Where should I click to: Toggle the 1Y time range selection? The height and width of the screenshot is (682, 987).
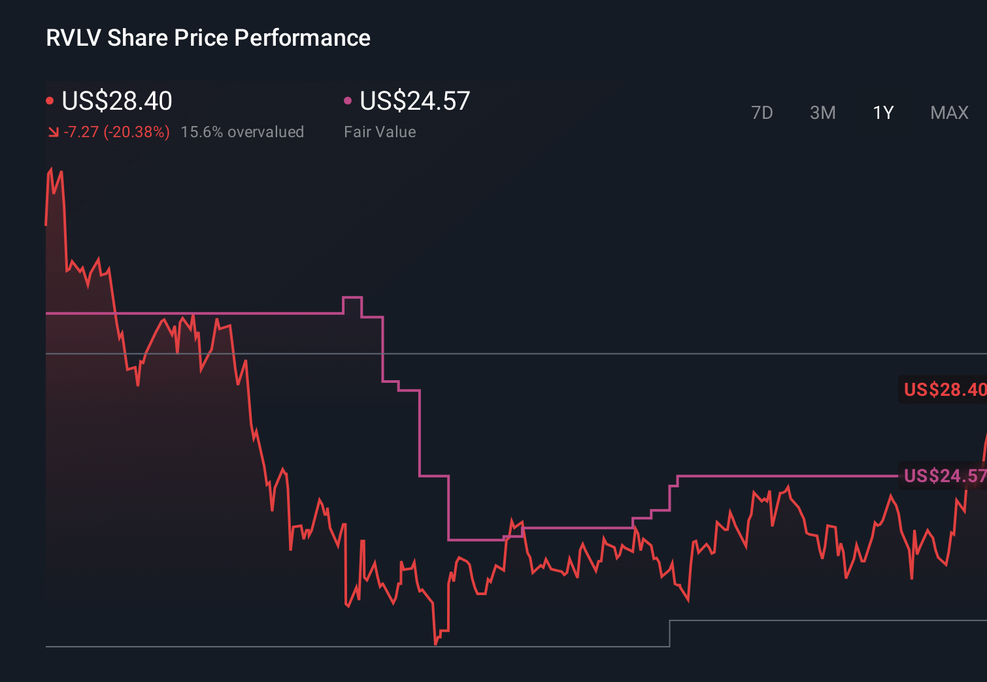click(882, 112)
